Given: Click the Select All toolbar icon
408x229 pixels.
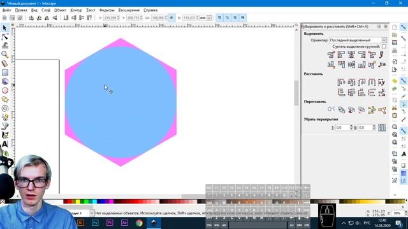Looking at the screenshot, I should pos(4,18).
